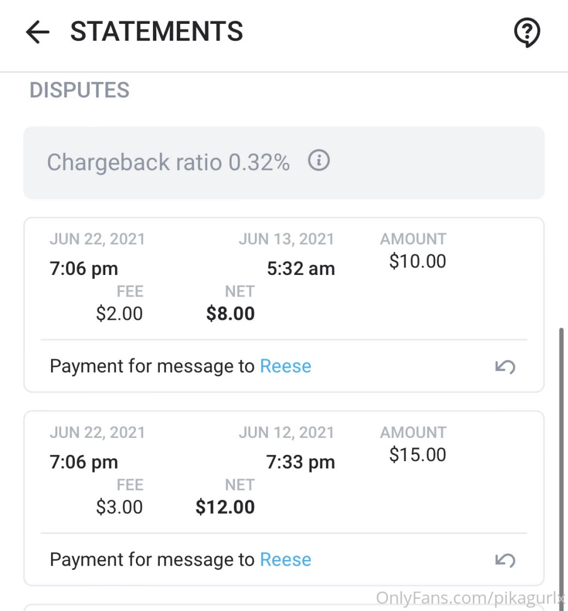568x611 pixels.
Task: Click the OnlyFans.com/pikagurlx watermark text
Action: coord(470,597)
